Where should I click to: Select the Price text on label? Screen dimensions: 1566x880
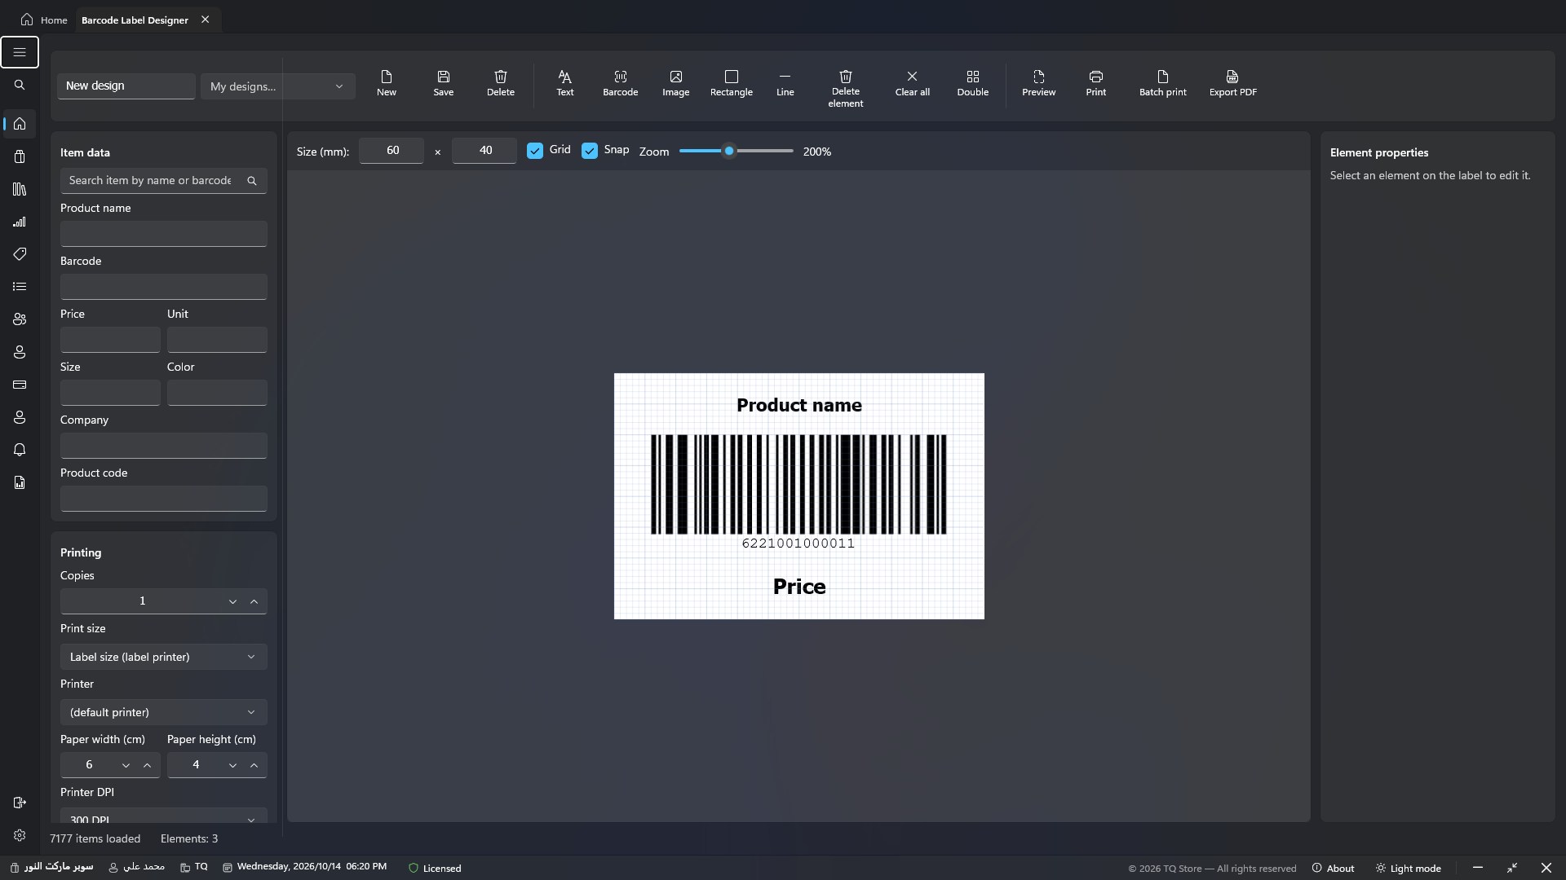point(798,587)
